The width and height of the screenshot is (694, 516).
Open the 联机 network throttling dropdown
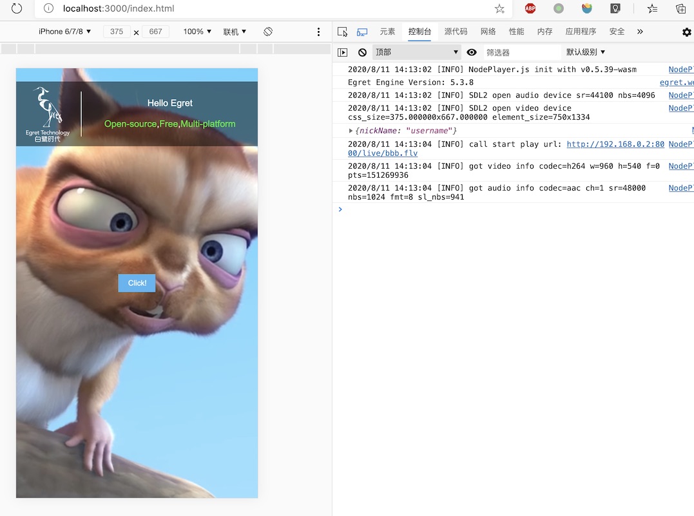coord(235,32)
